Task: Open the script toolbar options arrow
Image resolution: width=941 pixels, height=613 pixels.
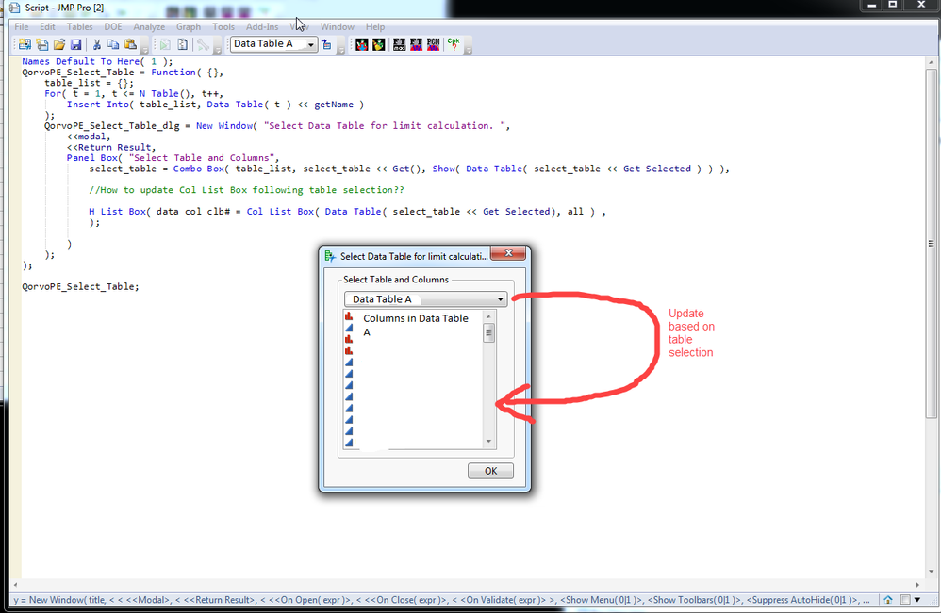Action: [x=218, y=50]
